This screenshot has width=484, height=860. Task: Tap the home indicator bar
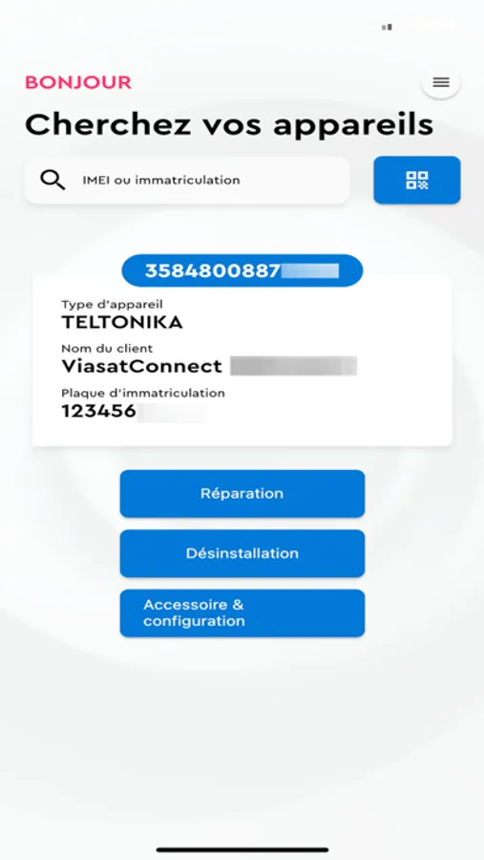click(x=242, y=850)
